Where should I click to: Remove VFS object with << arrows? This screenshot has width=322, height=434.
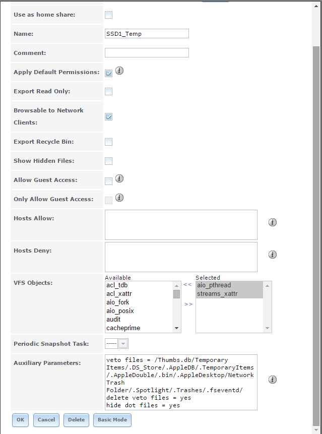[187, 284]
